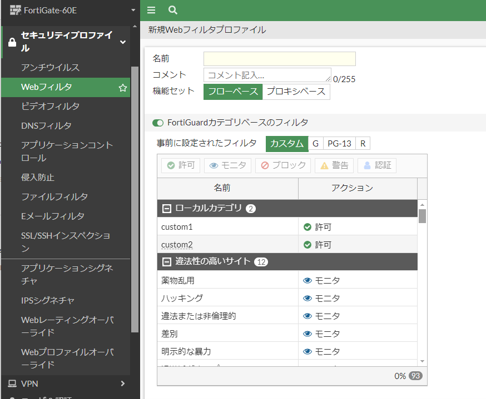
Task: Click the star favorite icon on Webフィルタ
Action: pyautogui.click(x=123, y=88)
